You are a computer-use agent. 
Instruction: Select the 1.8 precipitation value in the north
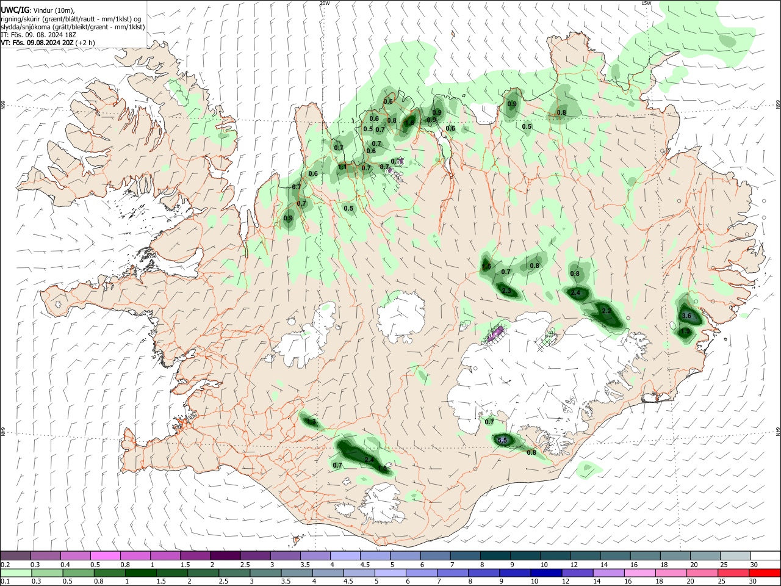409,123
